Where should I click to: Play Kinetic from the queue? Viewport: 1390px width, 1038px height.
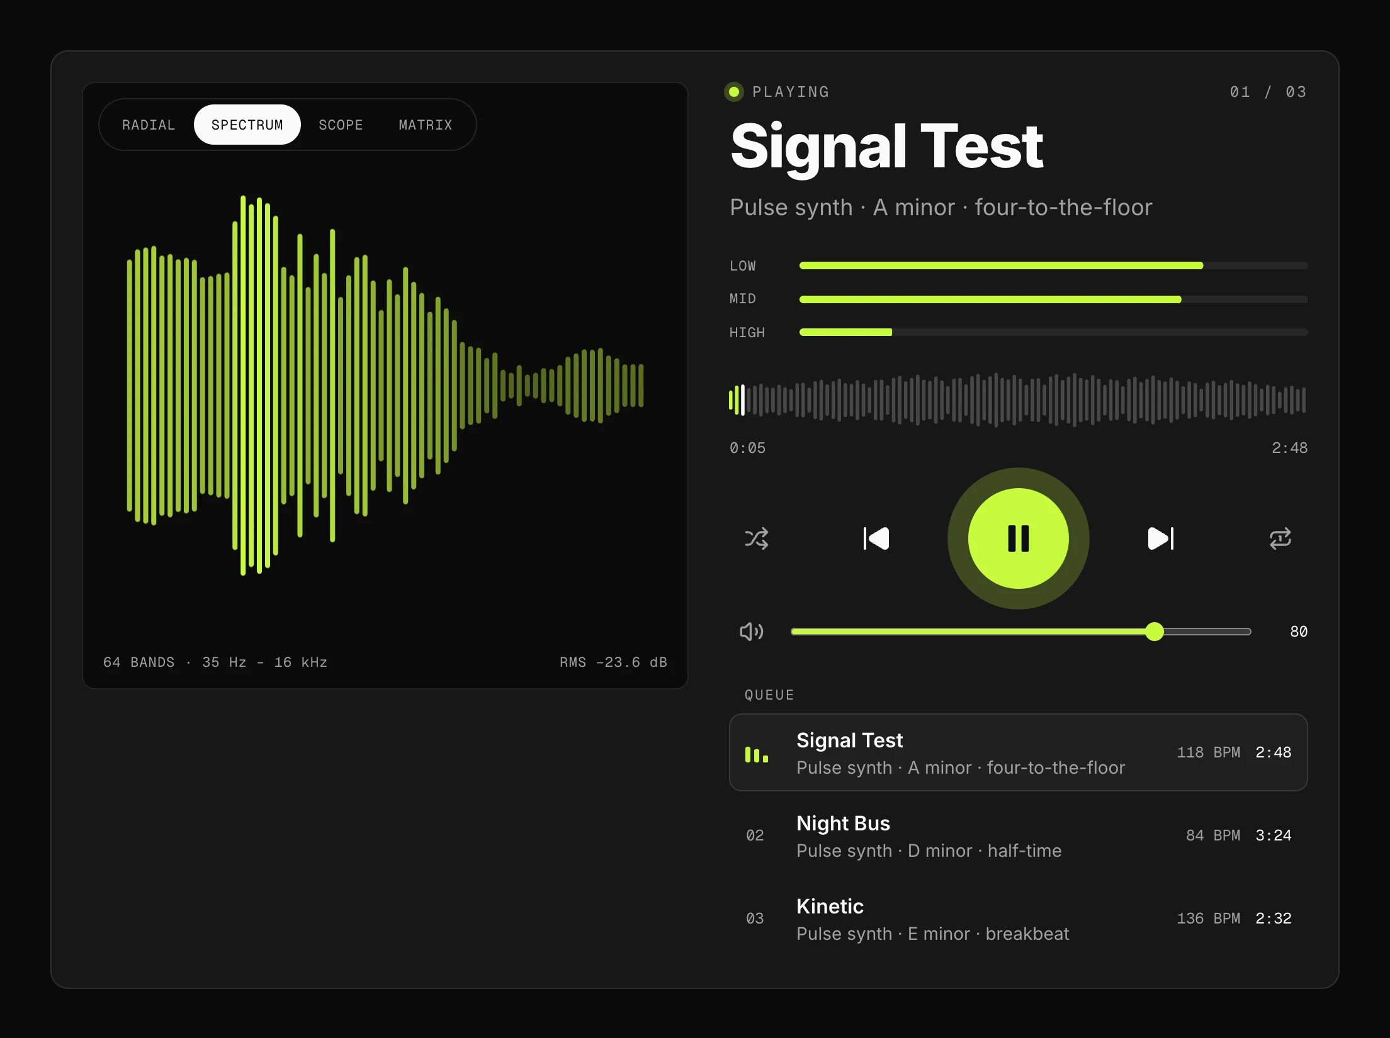(x=1018, y=918)
